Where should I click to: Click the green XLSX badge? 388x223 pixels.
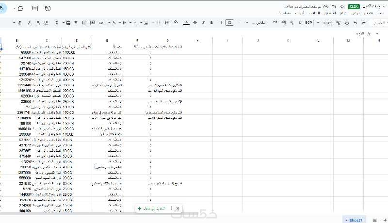(x=354, y=7)
